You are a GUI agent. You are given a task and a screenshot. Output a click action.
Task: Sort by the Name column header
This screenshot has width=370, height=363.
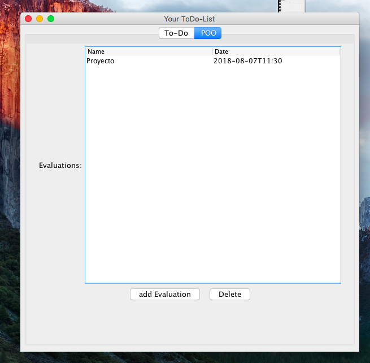tap(149, 51)
